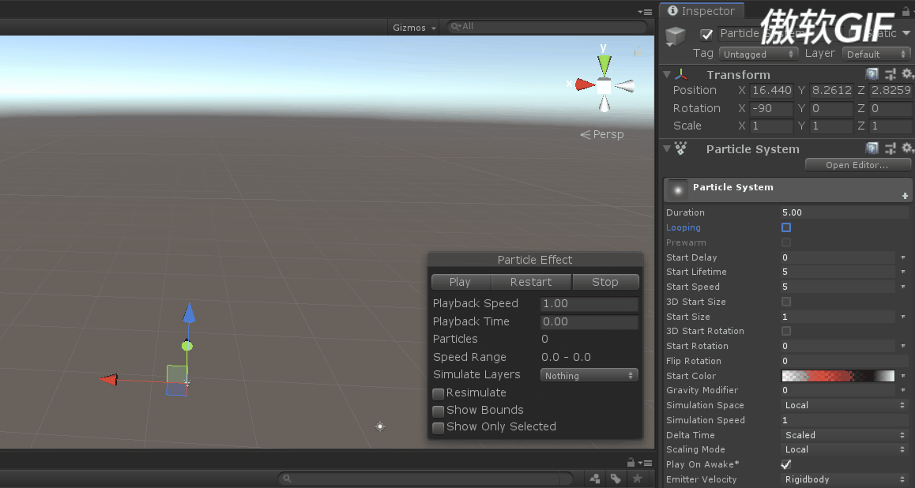Toggle the 3D Start Size checkbox

click(x=786, y=302)
